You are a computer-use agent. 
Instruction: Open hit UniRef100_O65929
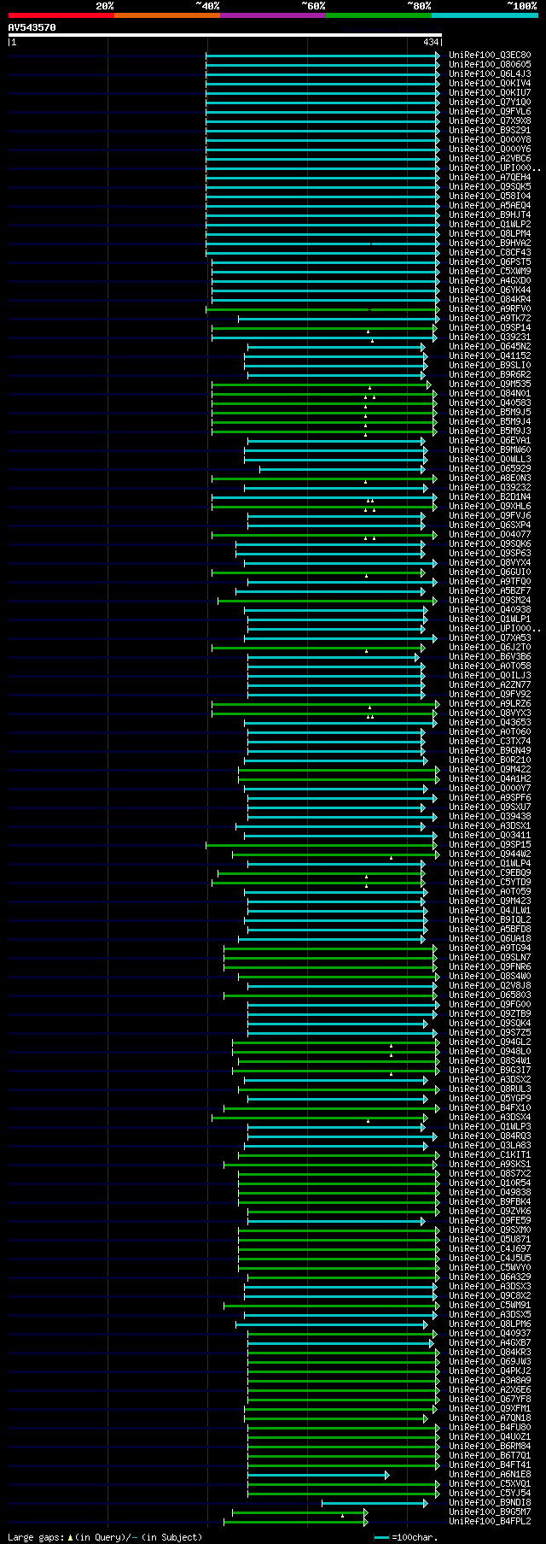pyautogui.click(x=490, y=469)
